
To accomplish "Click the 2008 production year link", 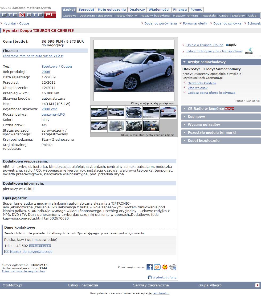I will click(x=46, y=72).
